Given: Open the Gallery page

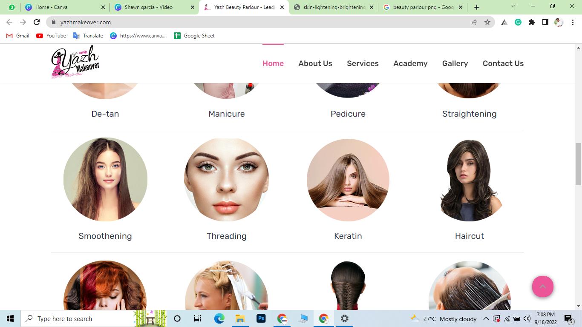Looking at the screenshot, I should point(455,63).
